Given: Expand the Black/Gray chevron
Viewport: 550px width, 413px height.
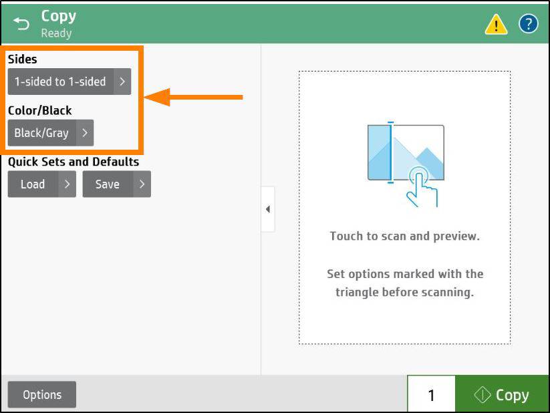Looking at the screenshot, I should pyautogui.click(x=85, y=132).
